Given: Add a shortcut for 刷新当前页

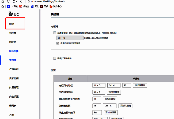Looking at the screenshot, I should point(125,106).
